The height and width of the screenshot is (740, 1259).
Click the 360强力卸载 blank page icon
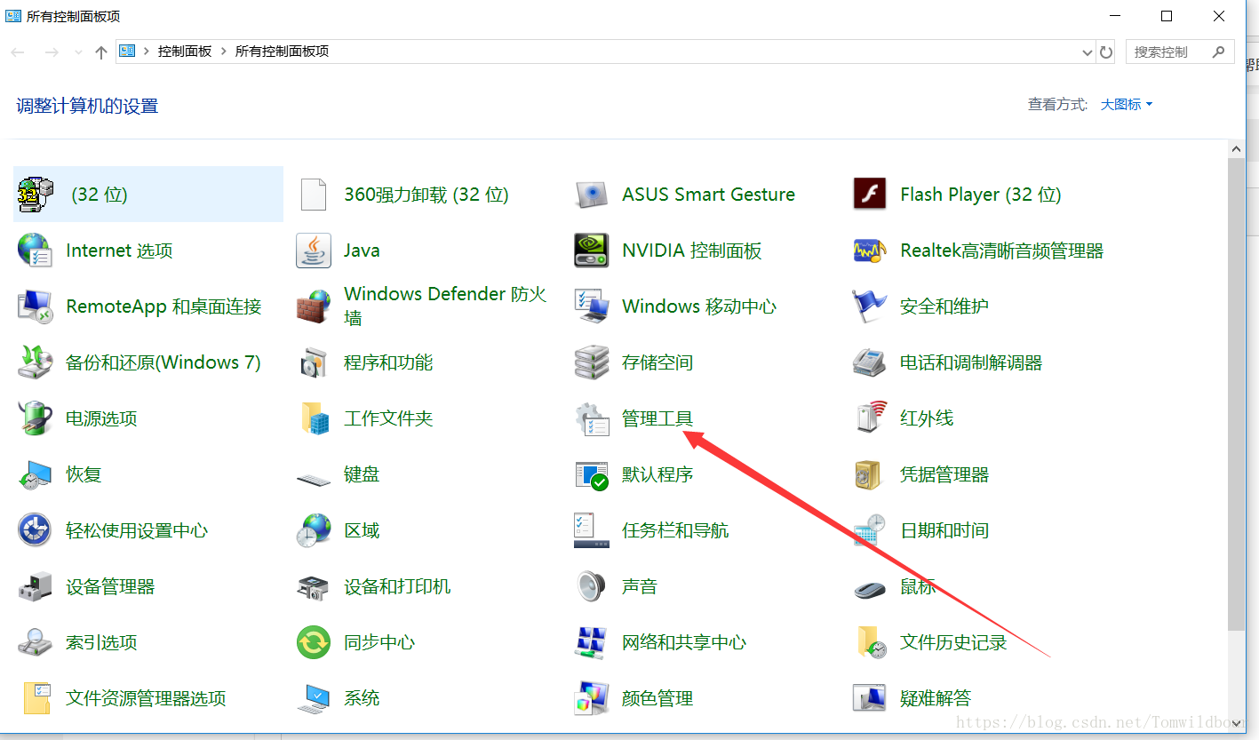314,194
